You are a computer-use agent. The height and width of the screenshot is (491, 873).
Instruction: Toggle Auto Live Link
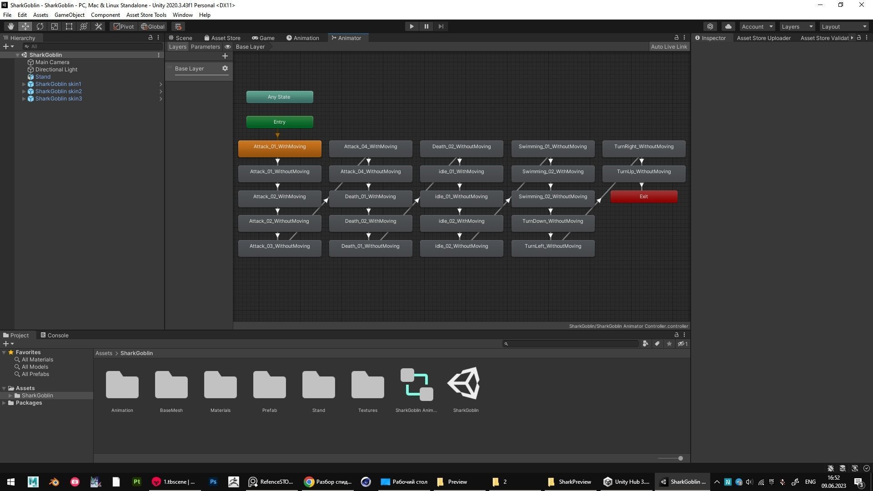(668, 47)
